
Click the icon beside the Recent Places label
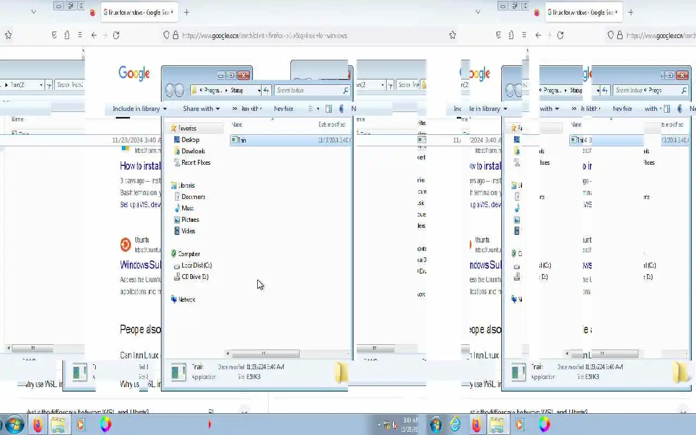point(177,163)
